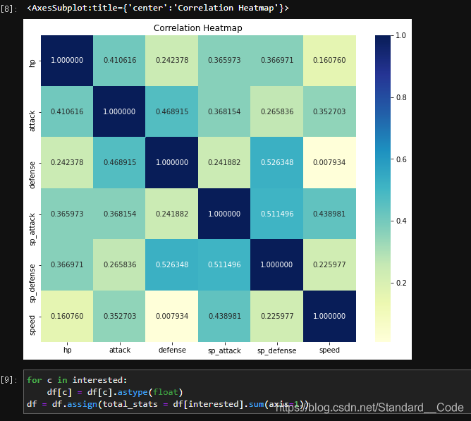
Task: Click the 0.526348 cell in defense row, sp_defense column
Action: [x=277, y=163]
